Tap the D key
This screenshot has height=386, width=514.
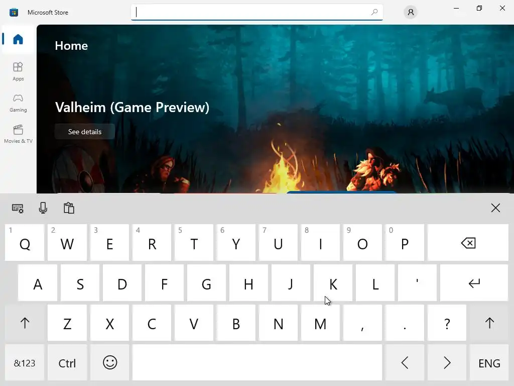(x=122, y=283)
